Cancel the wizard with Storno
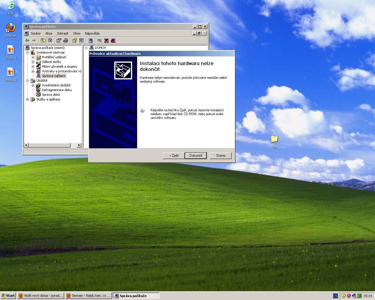Viewport: 375px width, 300px height. (x=221, y=156)
